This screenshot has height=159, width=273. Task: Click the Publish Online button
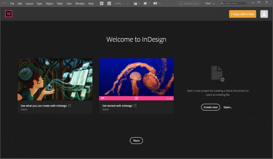pos(189,3)
